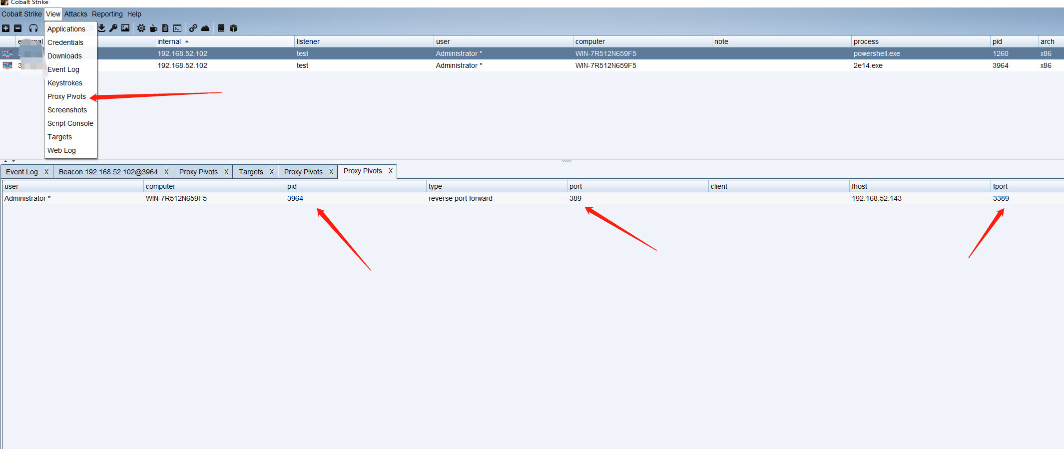
Task: Close the active Proxy Pivots tab
Action: pos(391,171)
